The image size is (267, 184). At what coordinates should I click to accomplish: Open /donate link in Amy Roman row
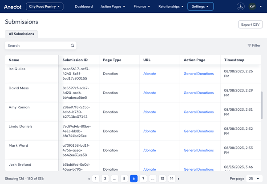click(x=150, y=112)
